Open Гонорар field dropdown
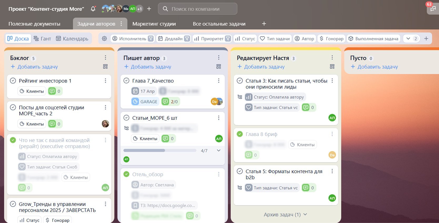Screen dimensions: 439x223 coord(331,39)
